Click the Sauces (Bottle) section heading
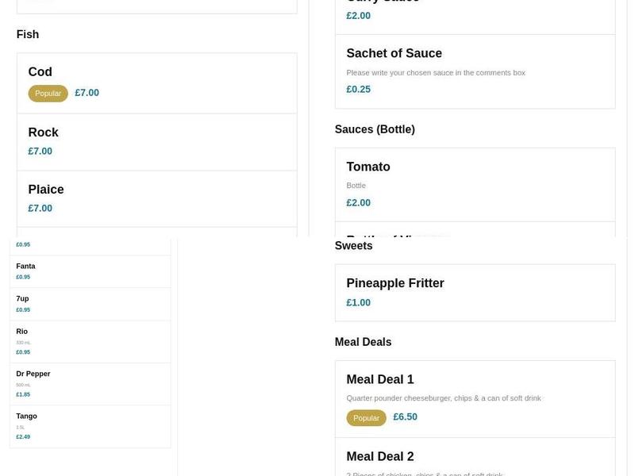Screen dimensions: 635x476 (375, 129)
